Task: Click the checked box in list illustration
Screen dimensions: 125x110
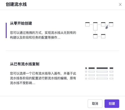Action: (86, 68)
